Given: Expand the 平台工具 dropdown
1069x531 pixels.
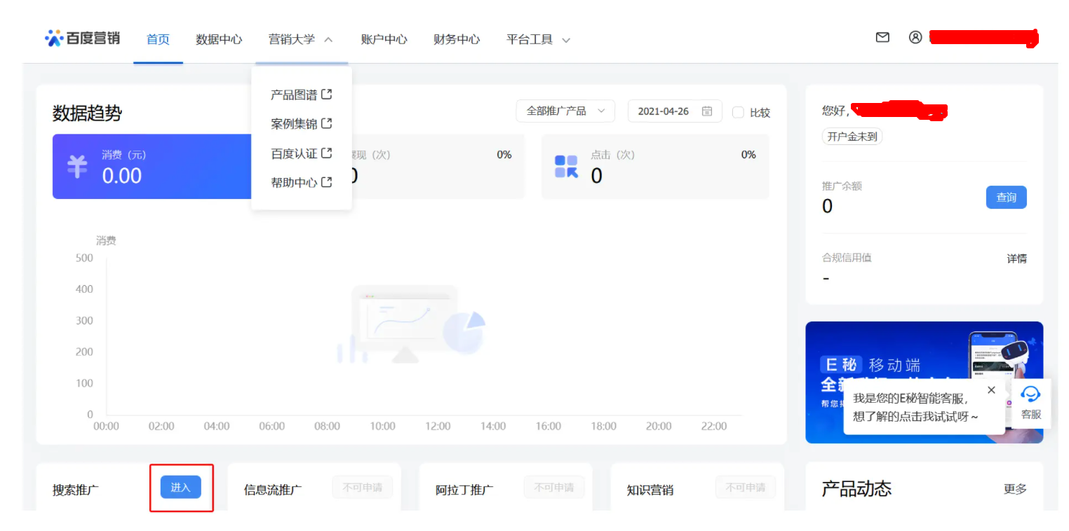Looking at the screenshot, I should [539, 39].
